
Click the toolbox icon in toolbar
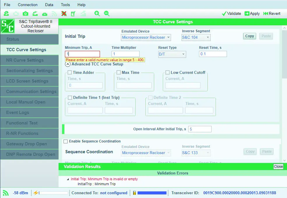pos(45,14)
